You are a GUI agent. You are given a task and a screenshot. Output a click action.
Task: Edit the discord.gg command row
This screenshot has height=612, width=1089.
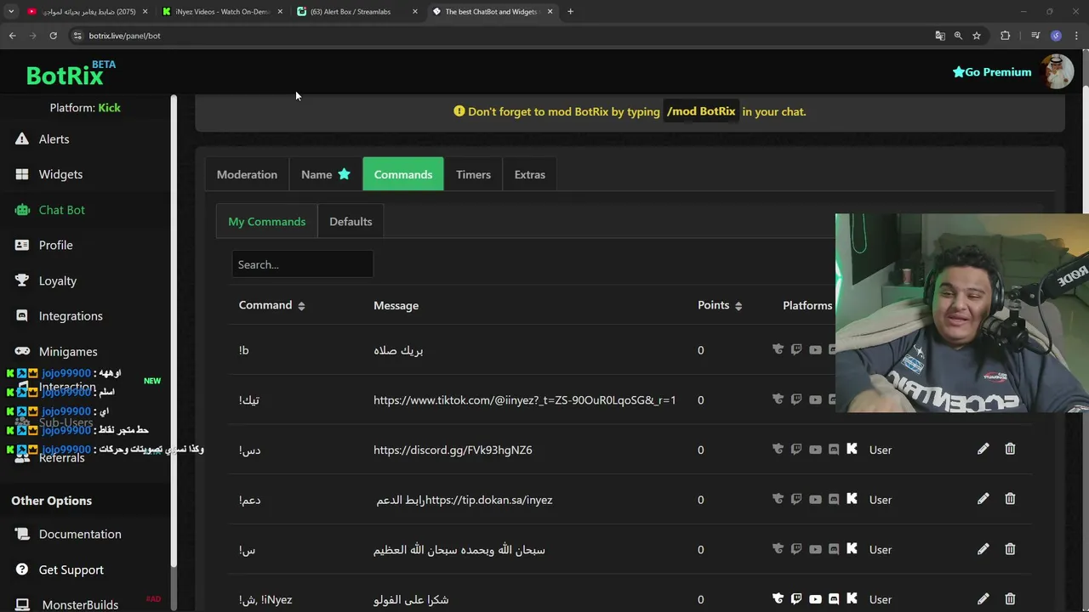[983, 449]
